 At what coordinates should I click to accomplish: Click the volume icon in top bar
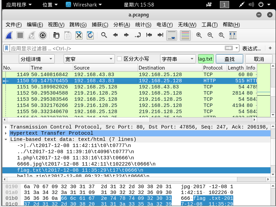[x=251, y=4]
